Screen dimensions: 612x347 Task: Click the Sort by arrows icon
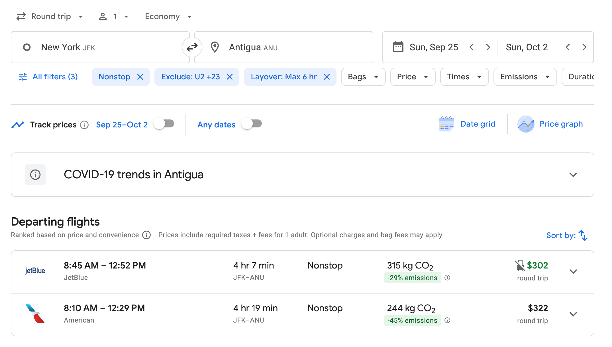[x=583, y=236]
